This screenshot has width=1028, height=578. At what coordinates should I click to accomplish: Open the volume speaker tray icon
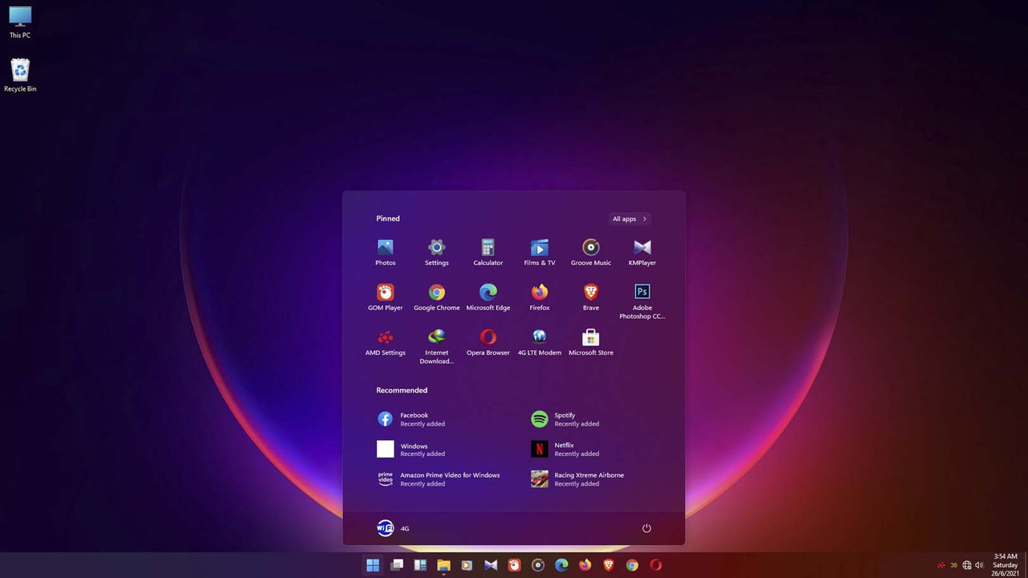point(979,565)
